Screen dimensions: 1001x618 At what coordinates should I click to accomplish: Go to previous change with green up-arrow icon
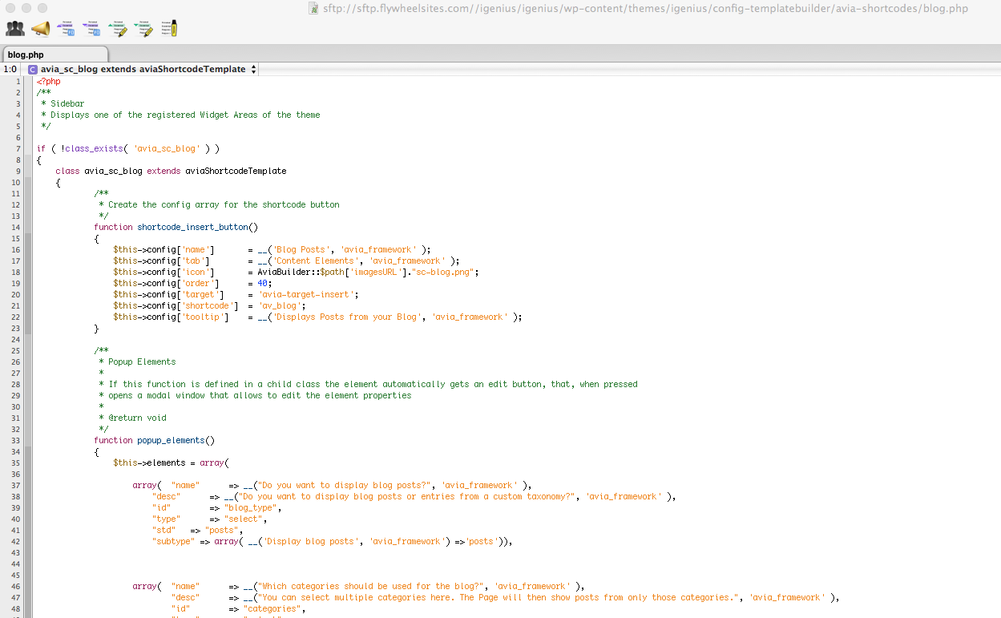(118, 29)
